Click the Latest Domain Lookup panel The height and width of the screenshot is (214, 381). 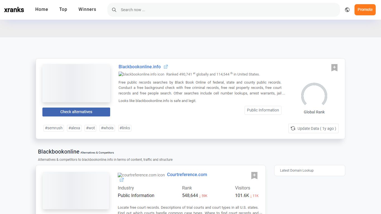pyautogui.click(x=310, y=171)
